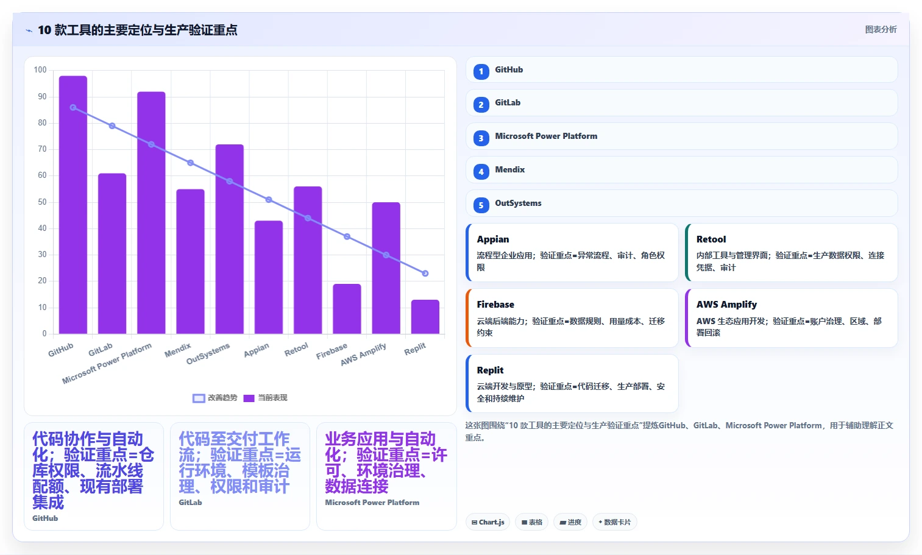Select the Mendix list row

pos(681,169)
